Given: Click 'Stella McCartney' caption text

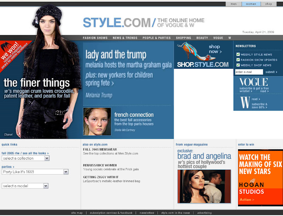Looking at the screenshot, I should pyautogui.click(x=125, y=130).
